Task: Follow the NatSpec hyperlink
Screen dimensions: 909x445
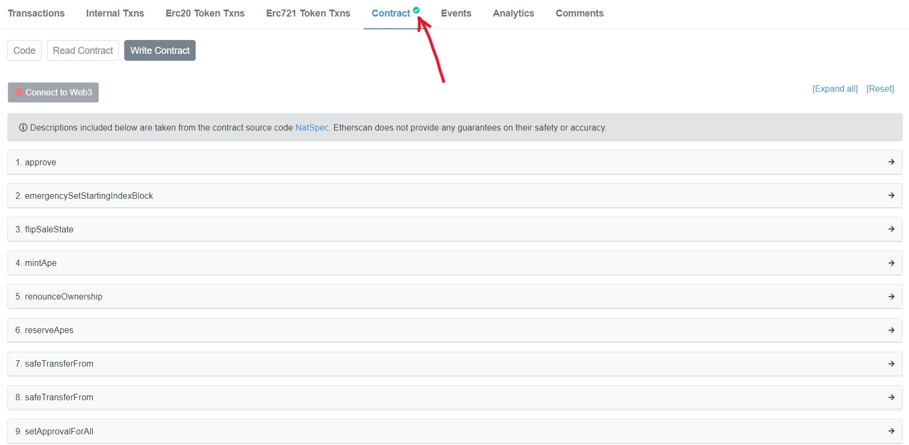Action: (x=311, y=127)
